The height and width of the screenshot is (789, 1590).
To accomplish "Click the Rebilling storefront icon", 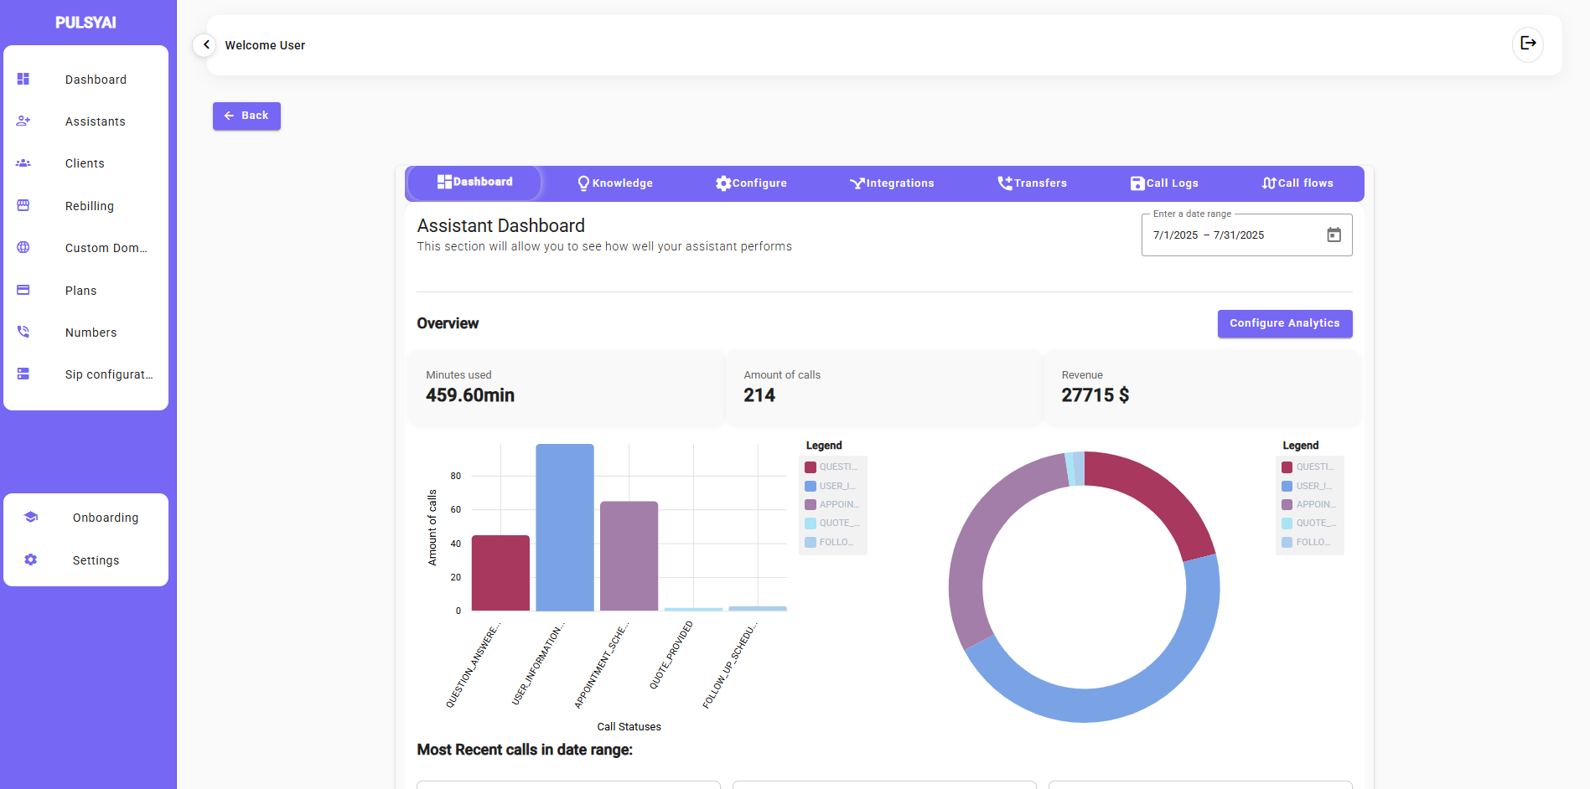I will point(23,205).
